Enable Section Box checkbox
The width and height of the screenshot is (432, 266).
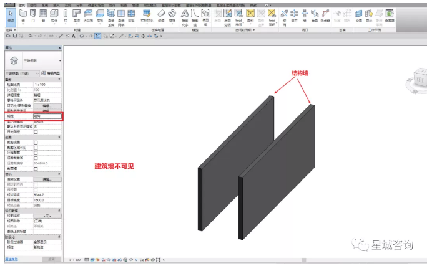coord(36,168)
